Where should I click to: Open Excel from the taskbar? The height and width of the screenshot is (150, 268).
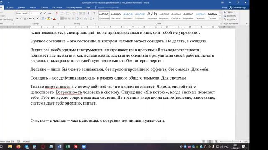(67, 147)
